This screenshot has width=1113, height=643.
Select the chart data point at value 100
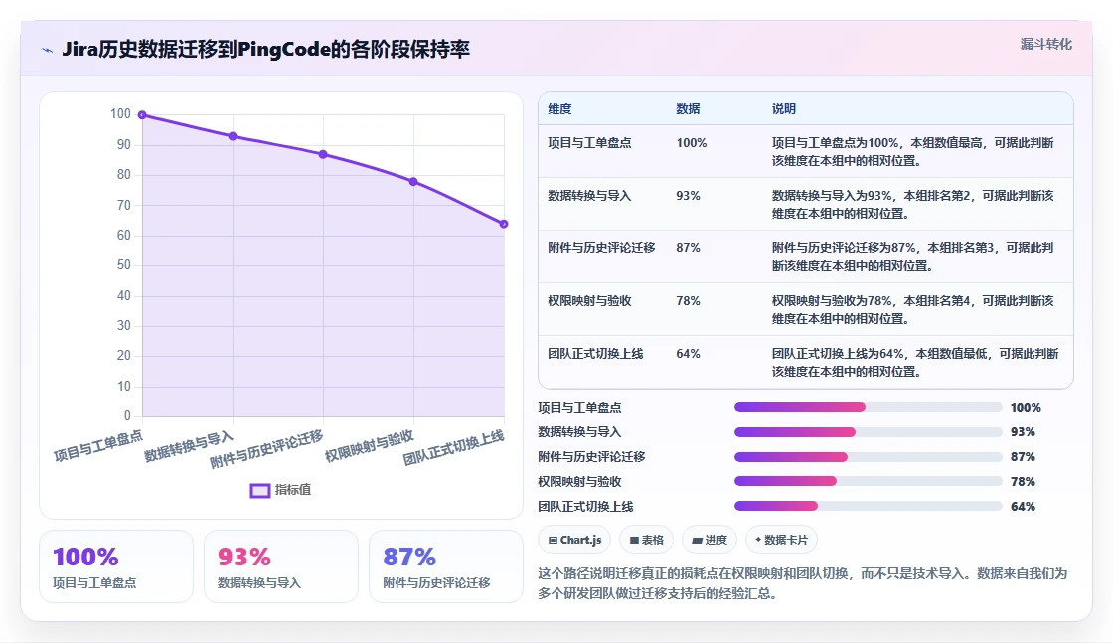tap(142, 115)
